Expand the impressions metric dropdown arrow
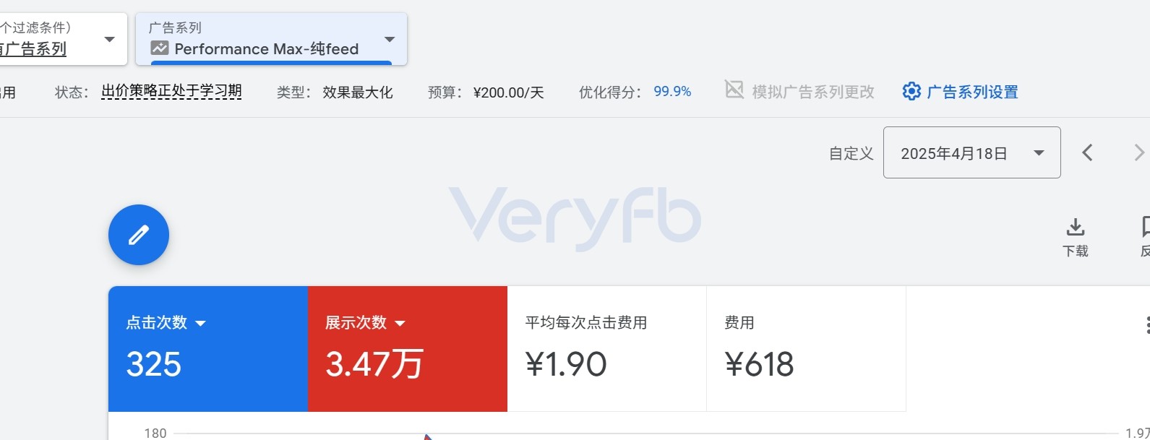Viewport: 1150px width, 440px height. click(400, 323)
